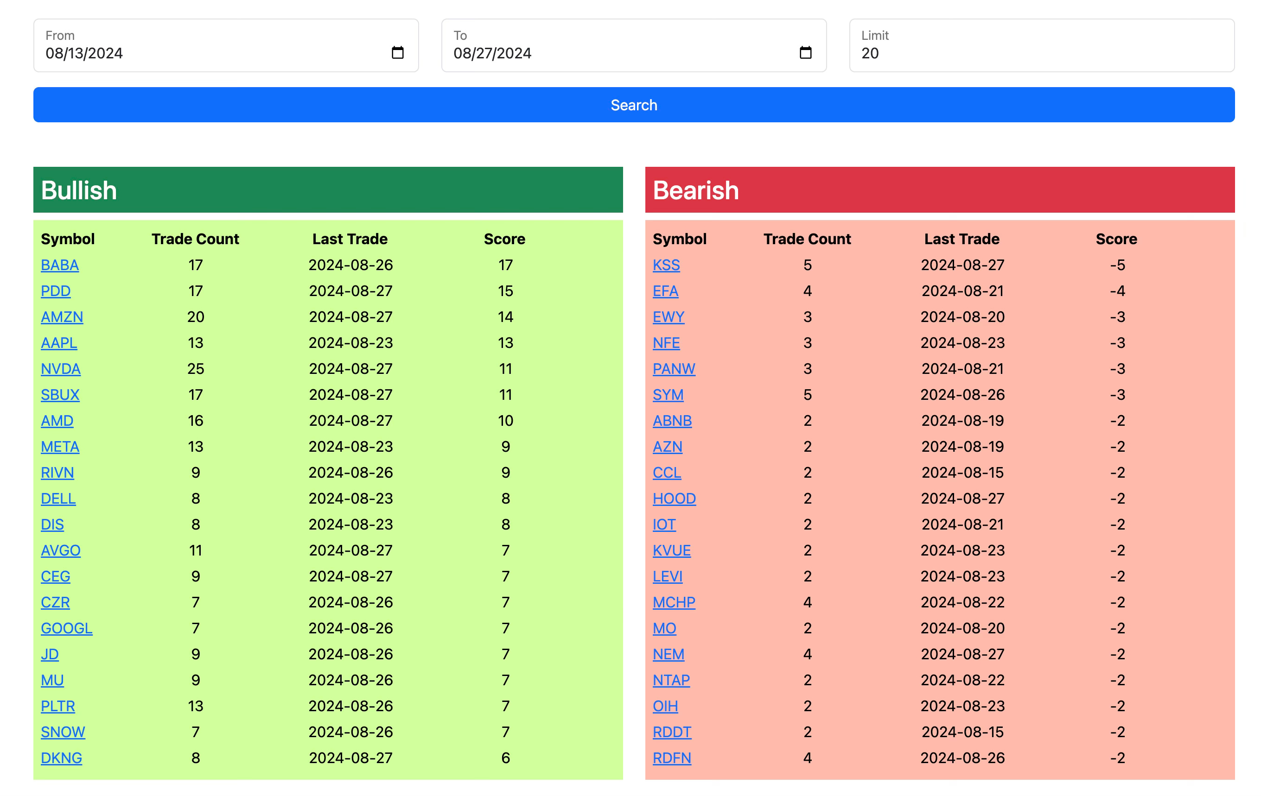Select AMZN trade count value 20
The image size is (1261, 796).
(195, 316)
